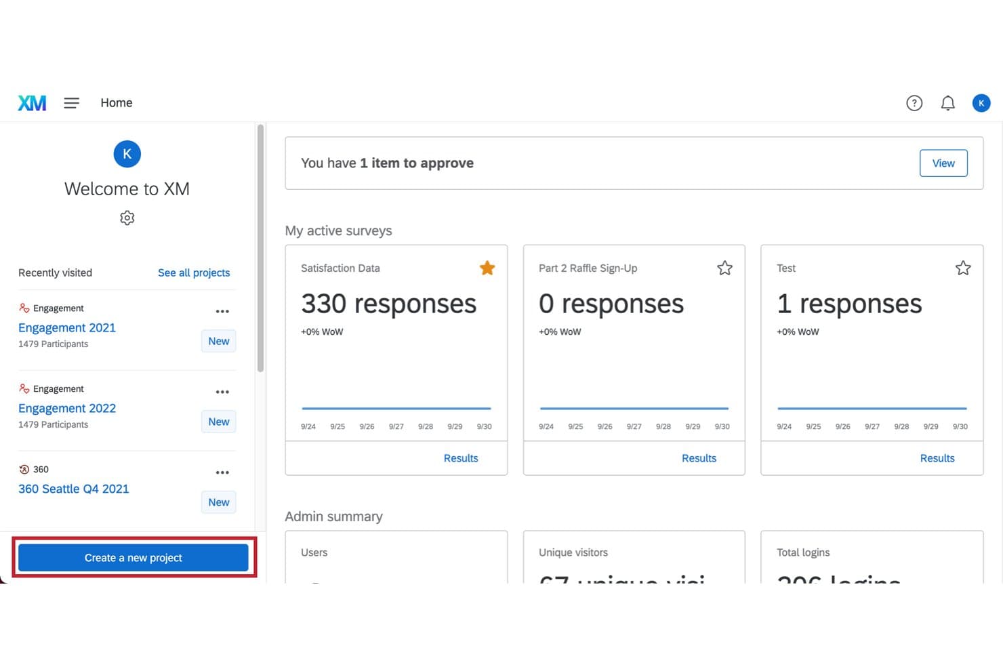Click the 330 responses count
This screenshot has height=669, width=1003.
(x=388, y=304)
